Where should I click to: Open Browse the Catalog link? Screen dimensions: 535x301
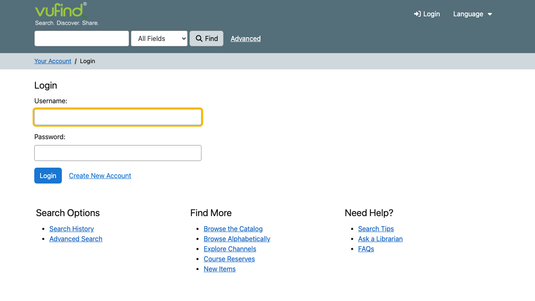point(233,229)
